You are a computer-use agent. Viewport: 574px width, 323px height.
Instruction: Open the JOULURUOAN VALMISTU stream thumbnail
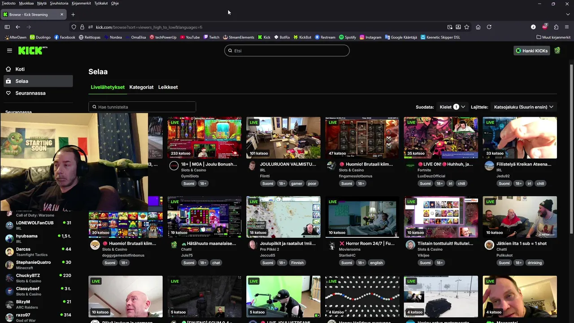click(283, 138)
